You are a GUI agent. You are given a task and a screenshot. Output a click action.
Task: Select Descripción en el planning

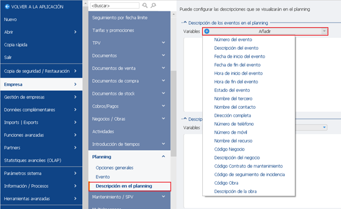(130, 186)
